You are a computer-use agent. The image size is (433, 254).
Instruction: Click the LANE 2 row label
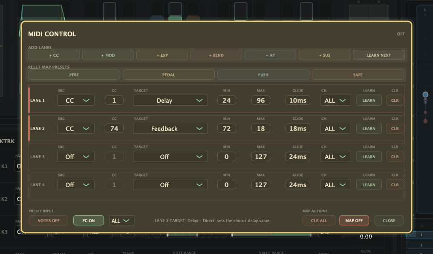(x=37, y=128)
